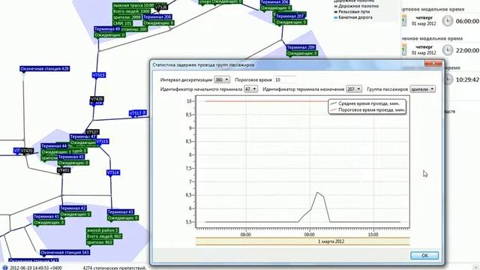Select vehicle marker V7439 on map
The height and width of the screenshot is (270, 480).
click(97, 99)
